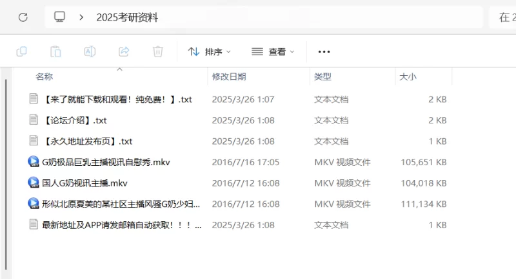Expand the breadcrumb chevron after PC icon
The height and width of the screenshot is (279, 516).
click(81, 17)
